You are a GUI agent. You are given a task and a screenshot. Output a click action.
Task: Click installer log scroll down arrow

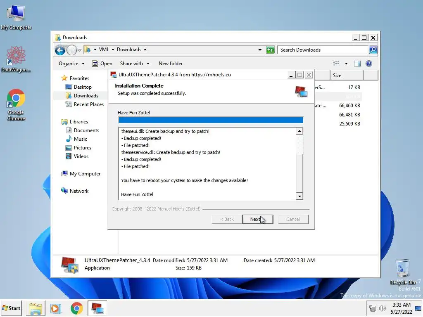299,196
